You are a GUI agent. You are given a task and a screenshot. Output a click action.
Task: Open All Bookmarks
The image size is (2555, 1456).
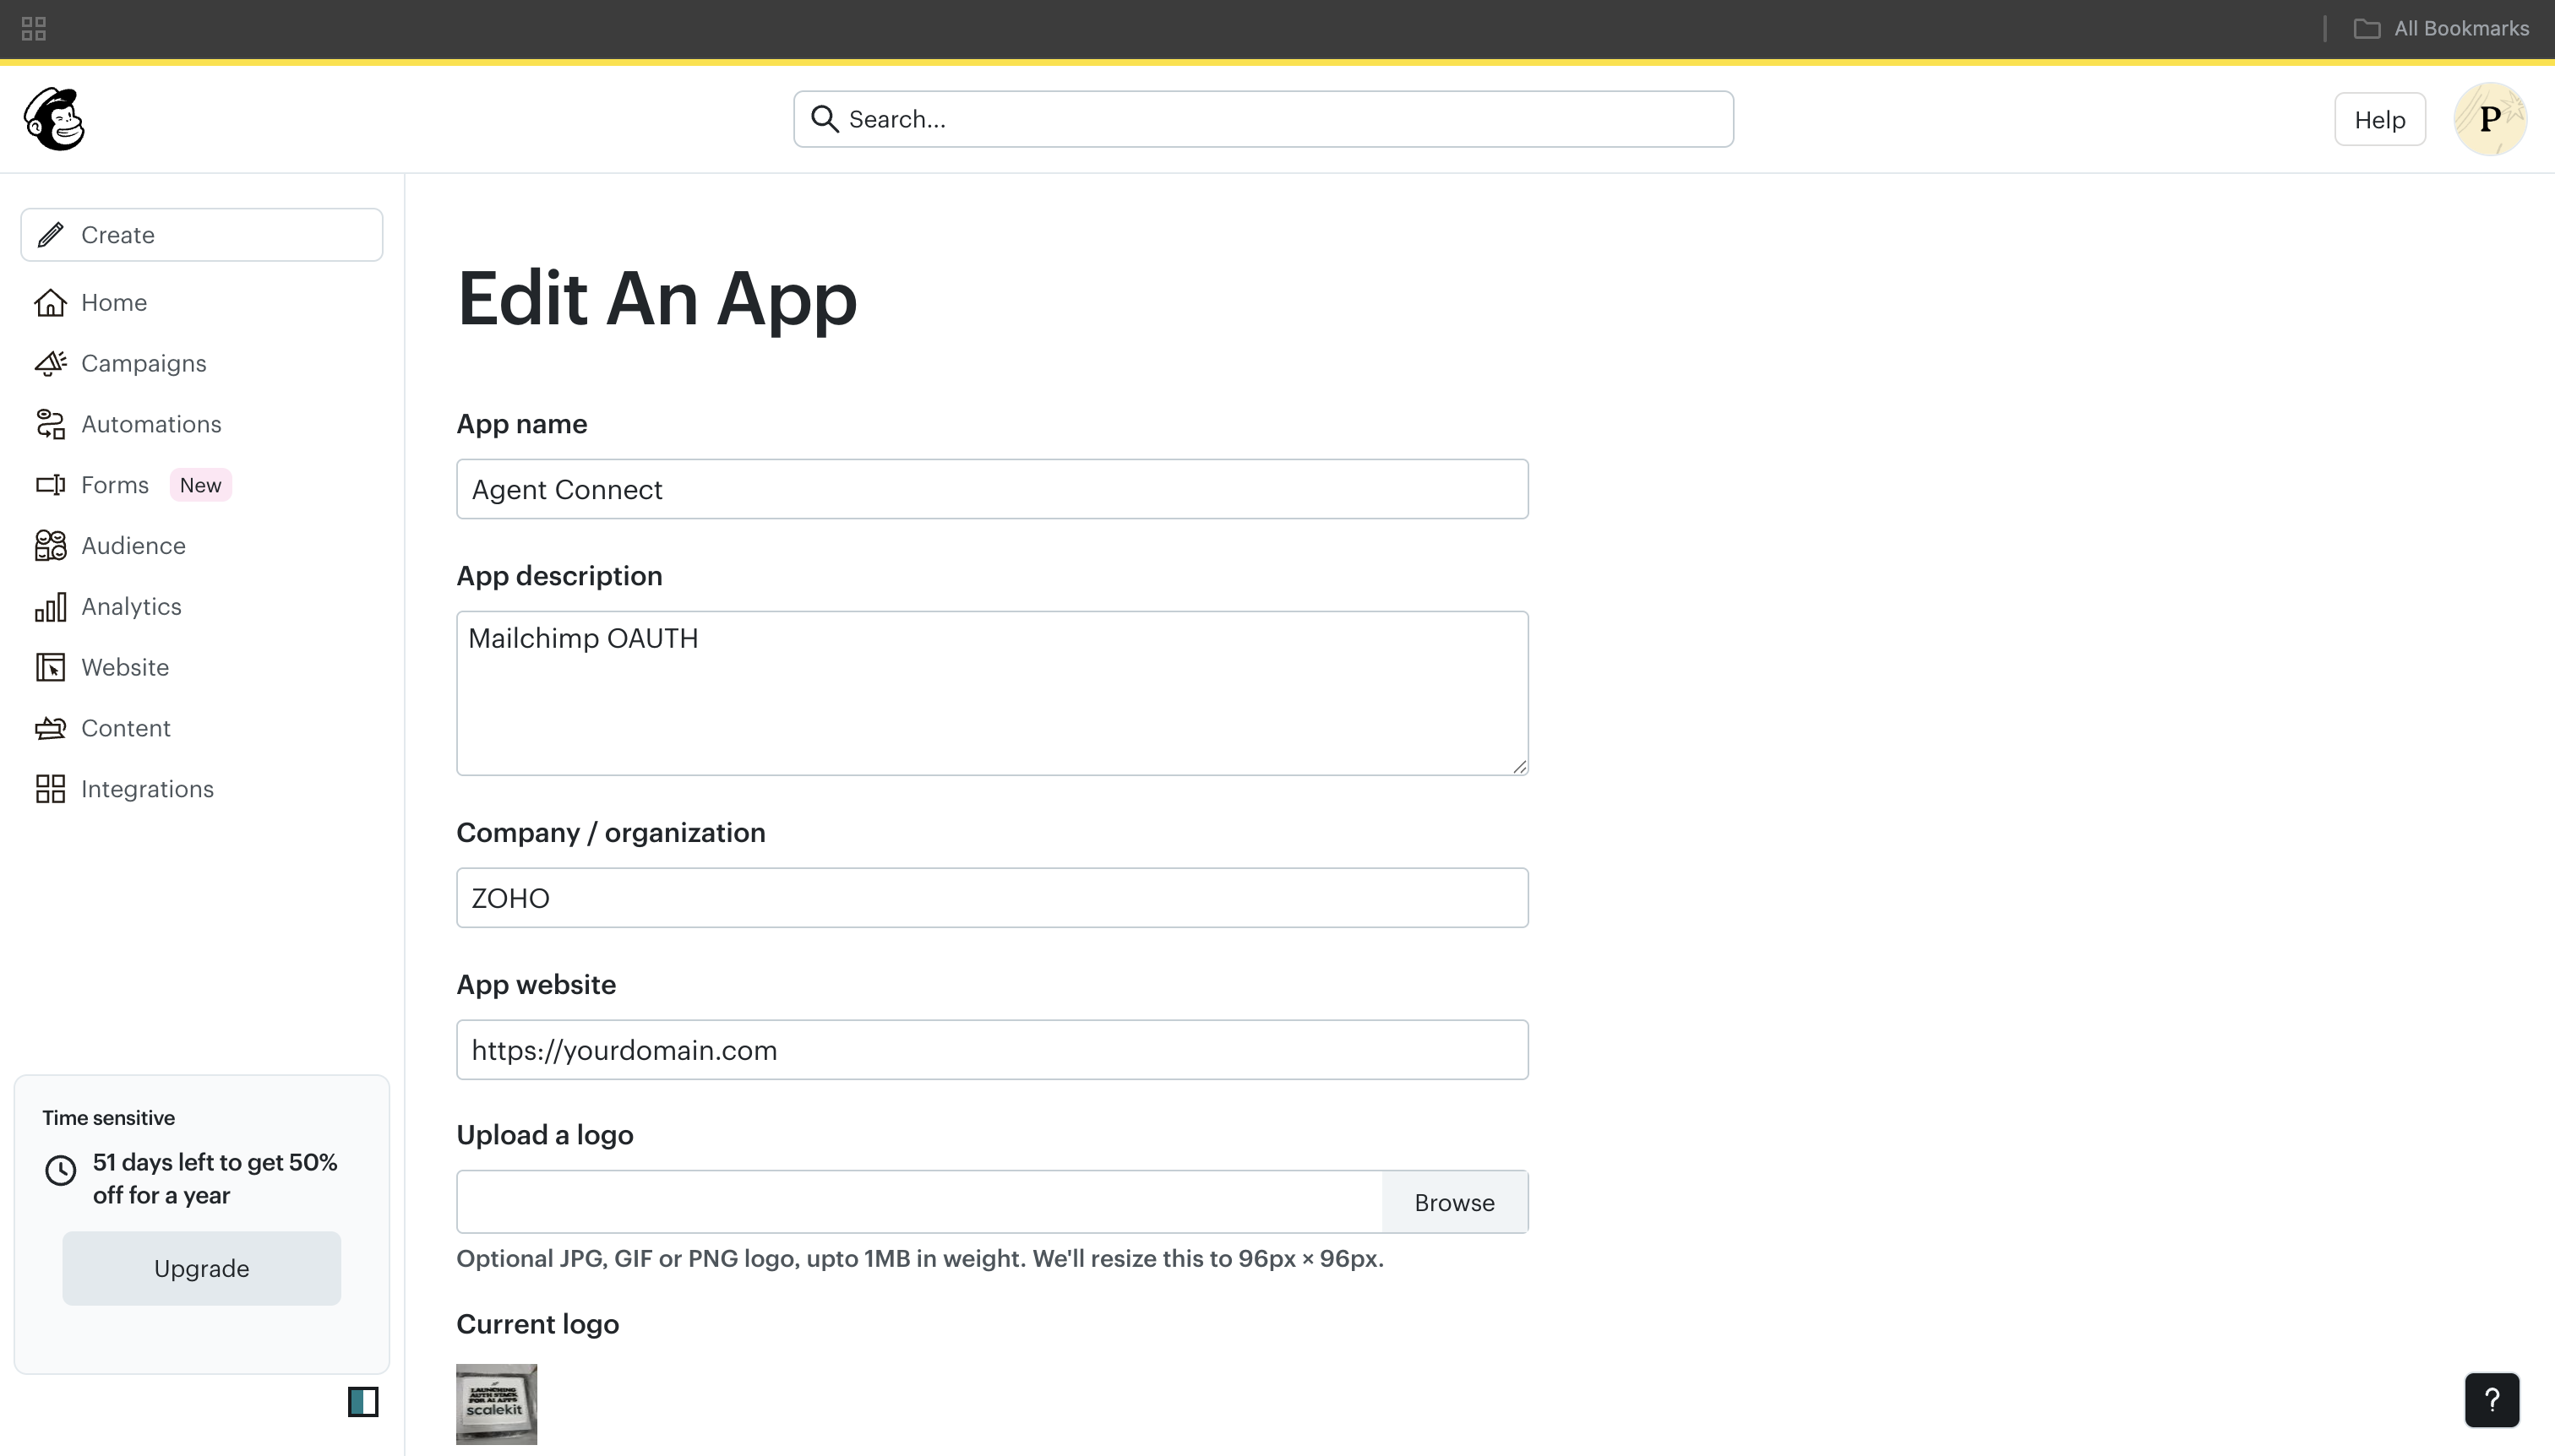[2441, 29]
